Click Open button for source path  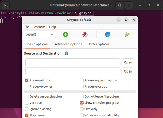[128, 62]
